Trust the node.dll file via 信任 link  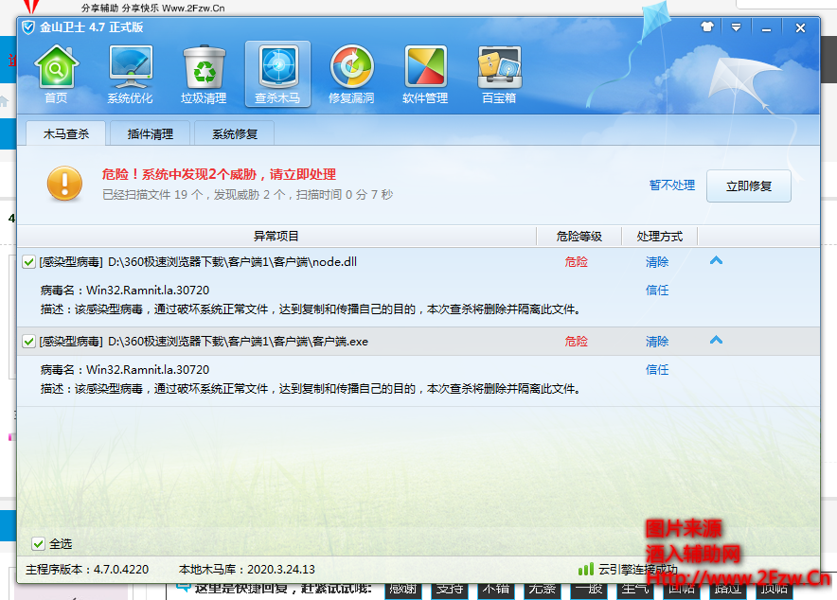pos(657,290)
